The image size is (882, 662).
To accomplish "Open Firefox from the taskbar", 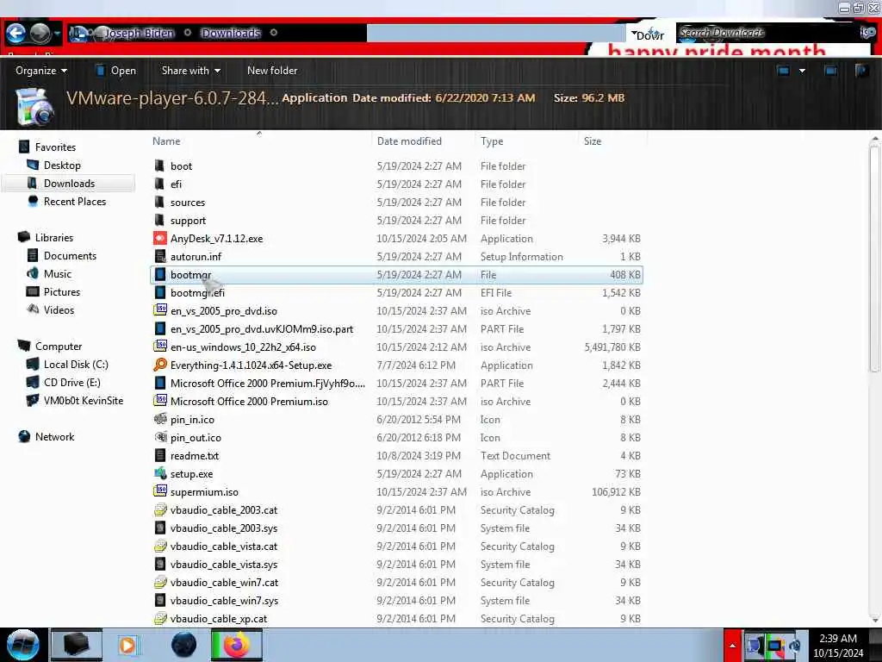I will 236,645.
